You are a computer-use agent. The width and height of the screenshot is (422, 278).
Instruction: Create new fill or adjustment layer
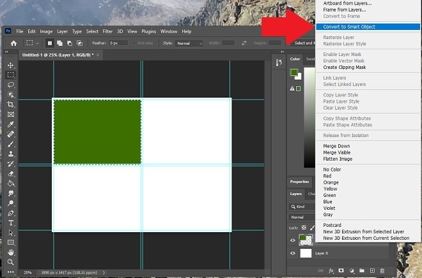pyautogui.click(x=352, y=270)
